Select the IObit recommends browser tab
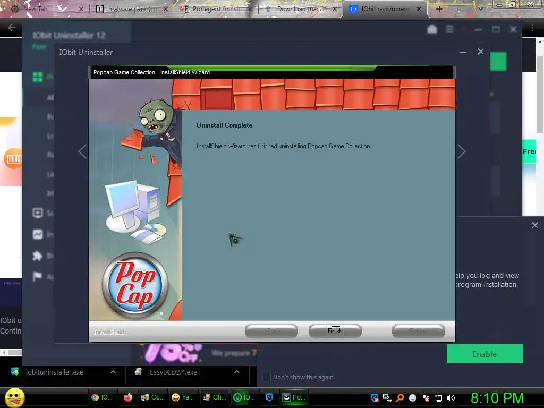544x408 pixels. (385, 9)
